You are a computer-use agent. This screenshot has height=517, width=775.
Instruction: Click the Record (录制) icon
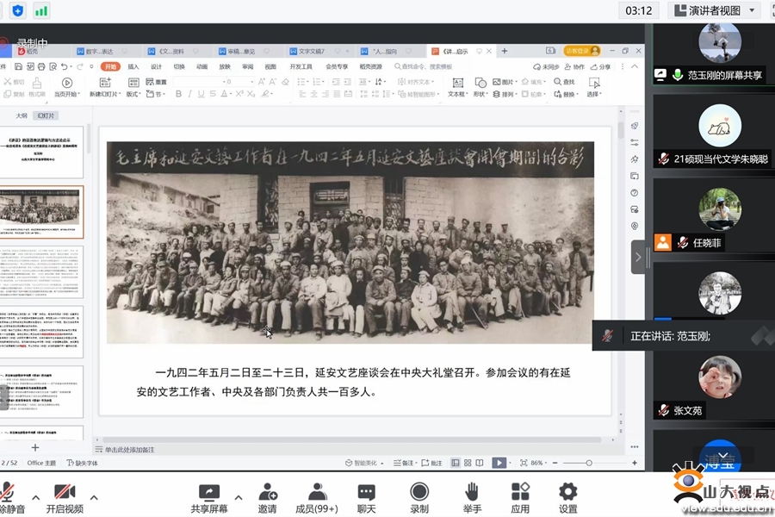tap(419, 492)
